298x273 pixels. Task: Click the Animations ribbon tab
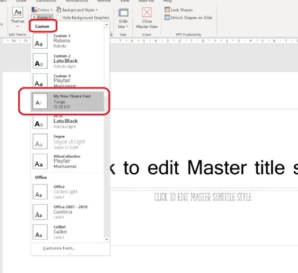[77, 1]
